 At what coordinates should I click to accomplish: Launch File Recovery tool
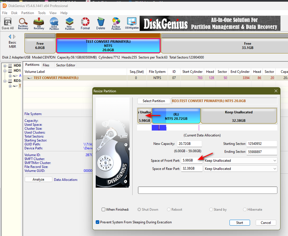(39, 24)
